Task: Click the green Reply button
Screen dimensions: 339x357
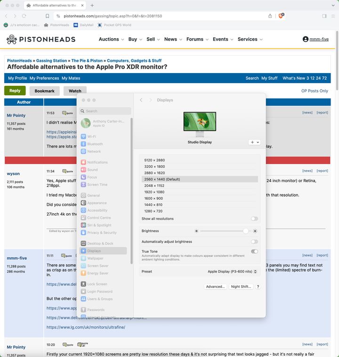Action: [15, 91]
